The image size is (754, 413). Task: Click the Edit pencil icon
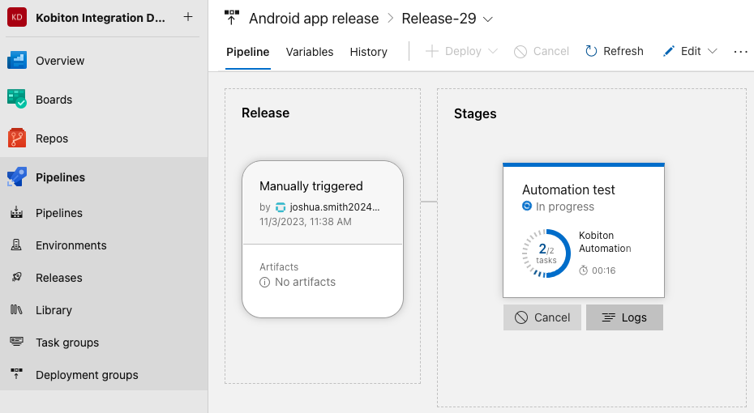coord(668,51)
